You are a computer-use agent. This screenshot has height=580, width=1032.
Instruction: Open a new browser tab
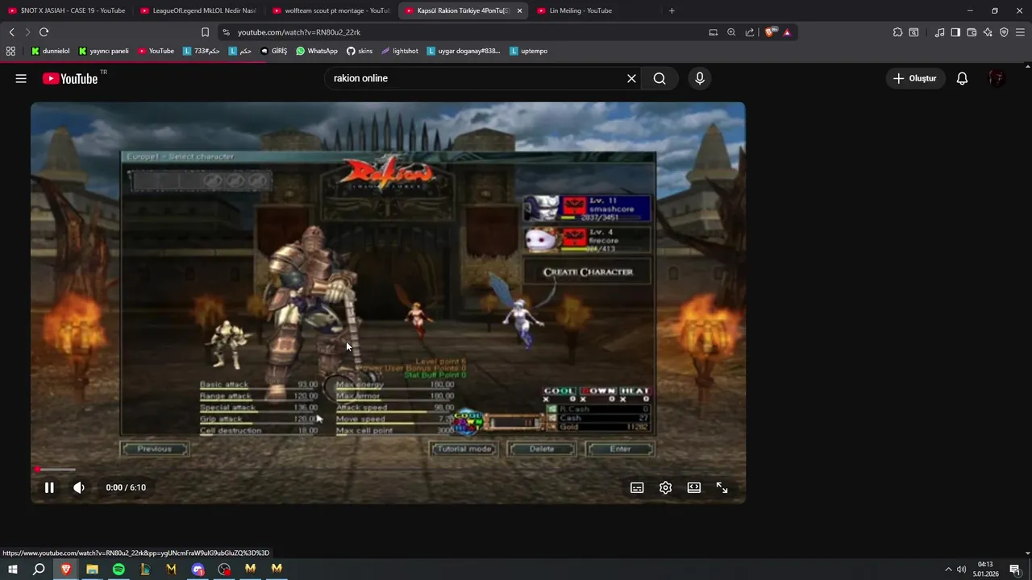click(x=672, y=10)
